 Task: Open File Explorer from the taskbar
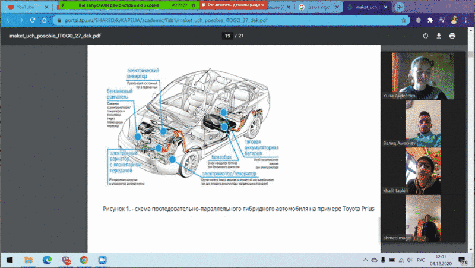28,260
